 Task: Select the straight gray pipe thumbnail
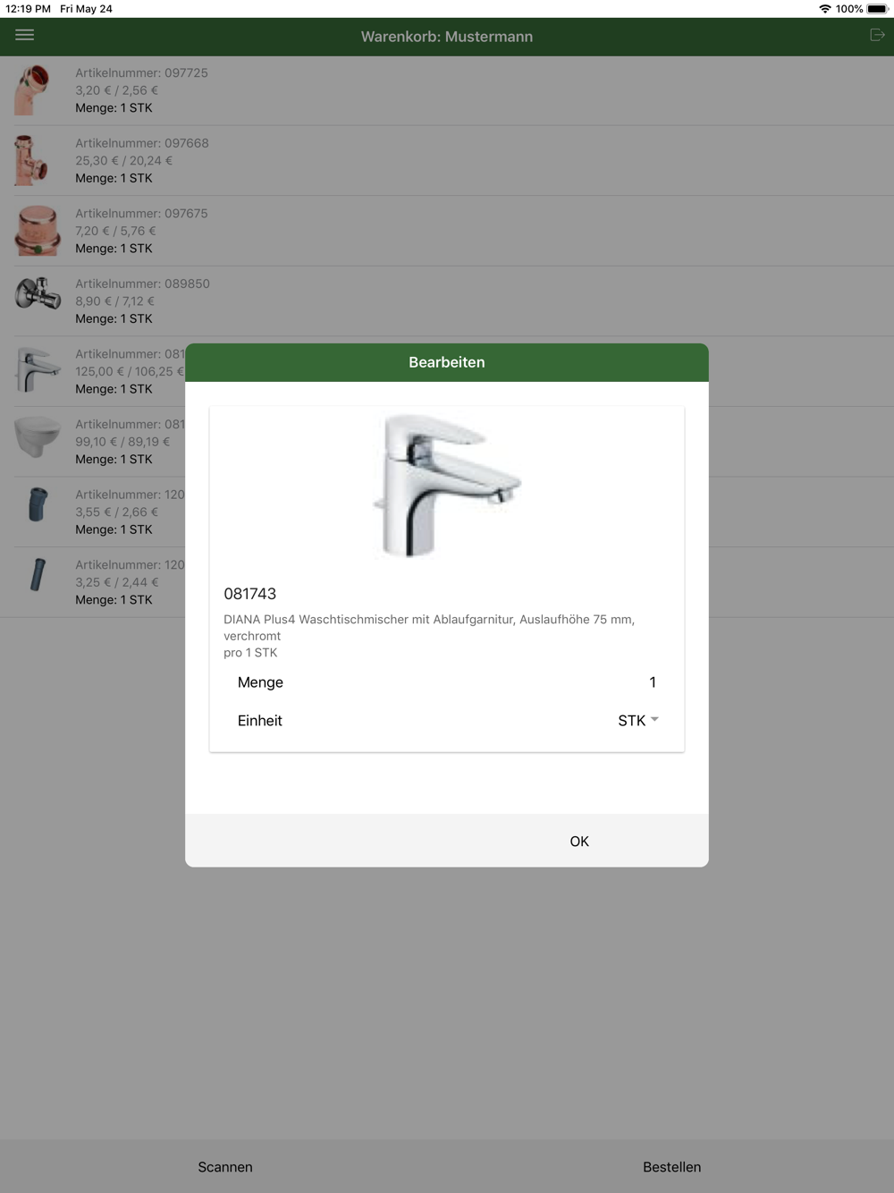38,582
